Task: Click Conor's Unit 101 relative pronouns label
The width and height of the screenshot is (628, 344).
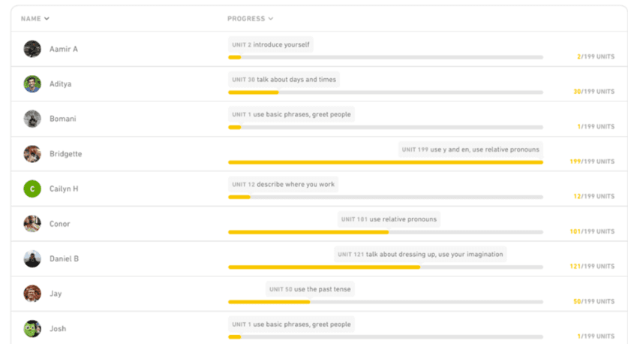Action: [389, 219]
